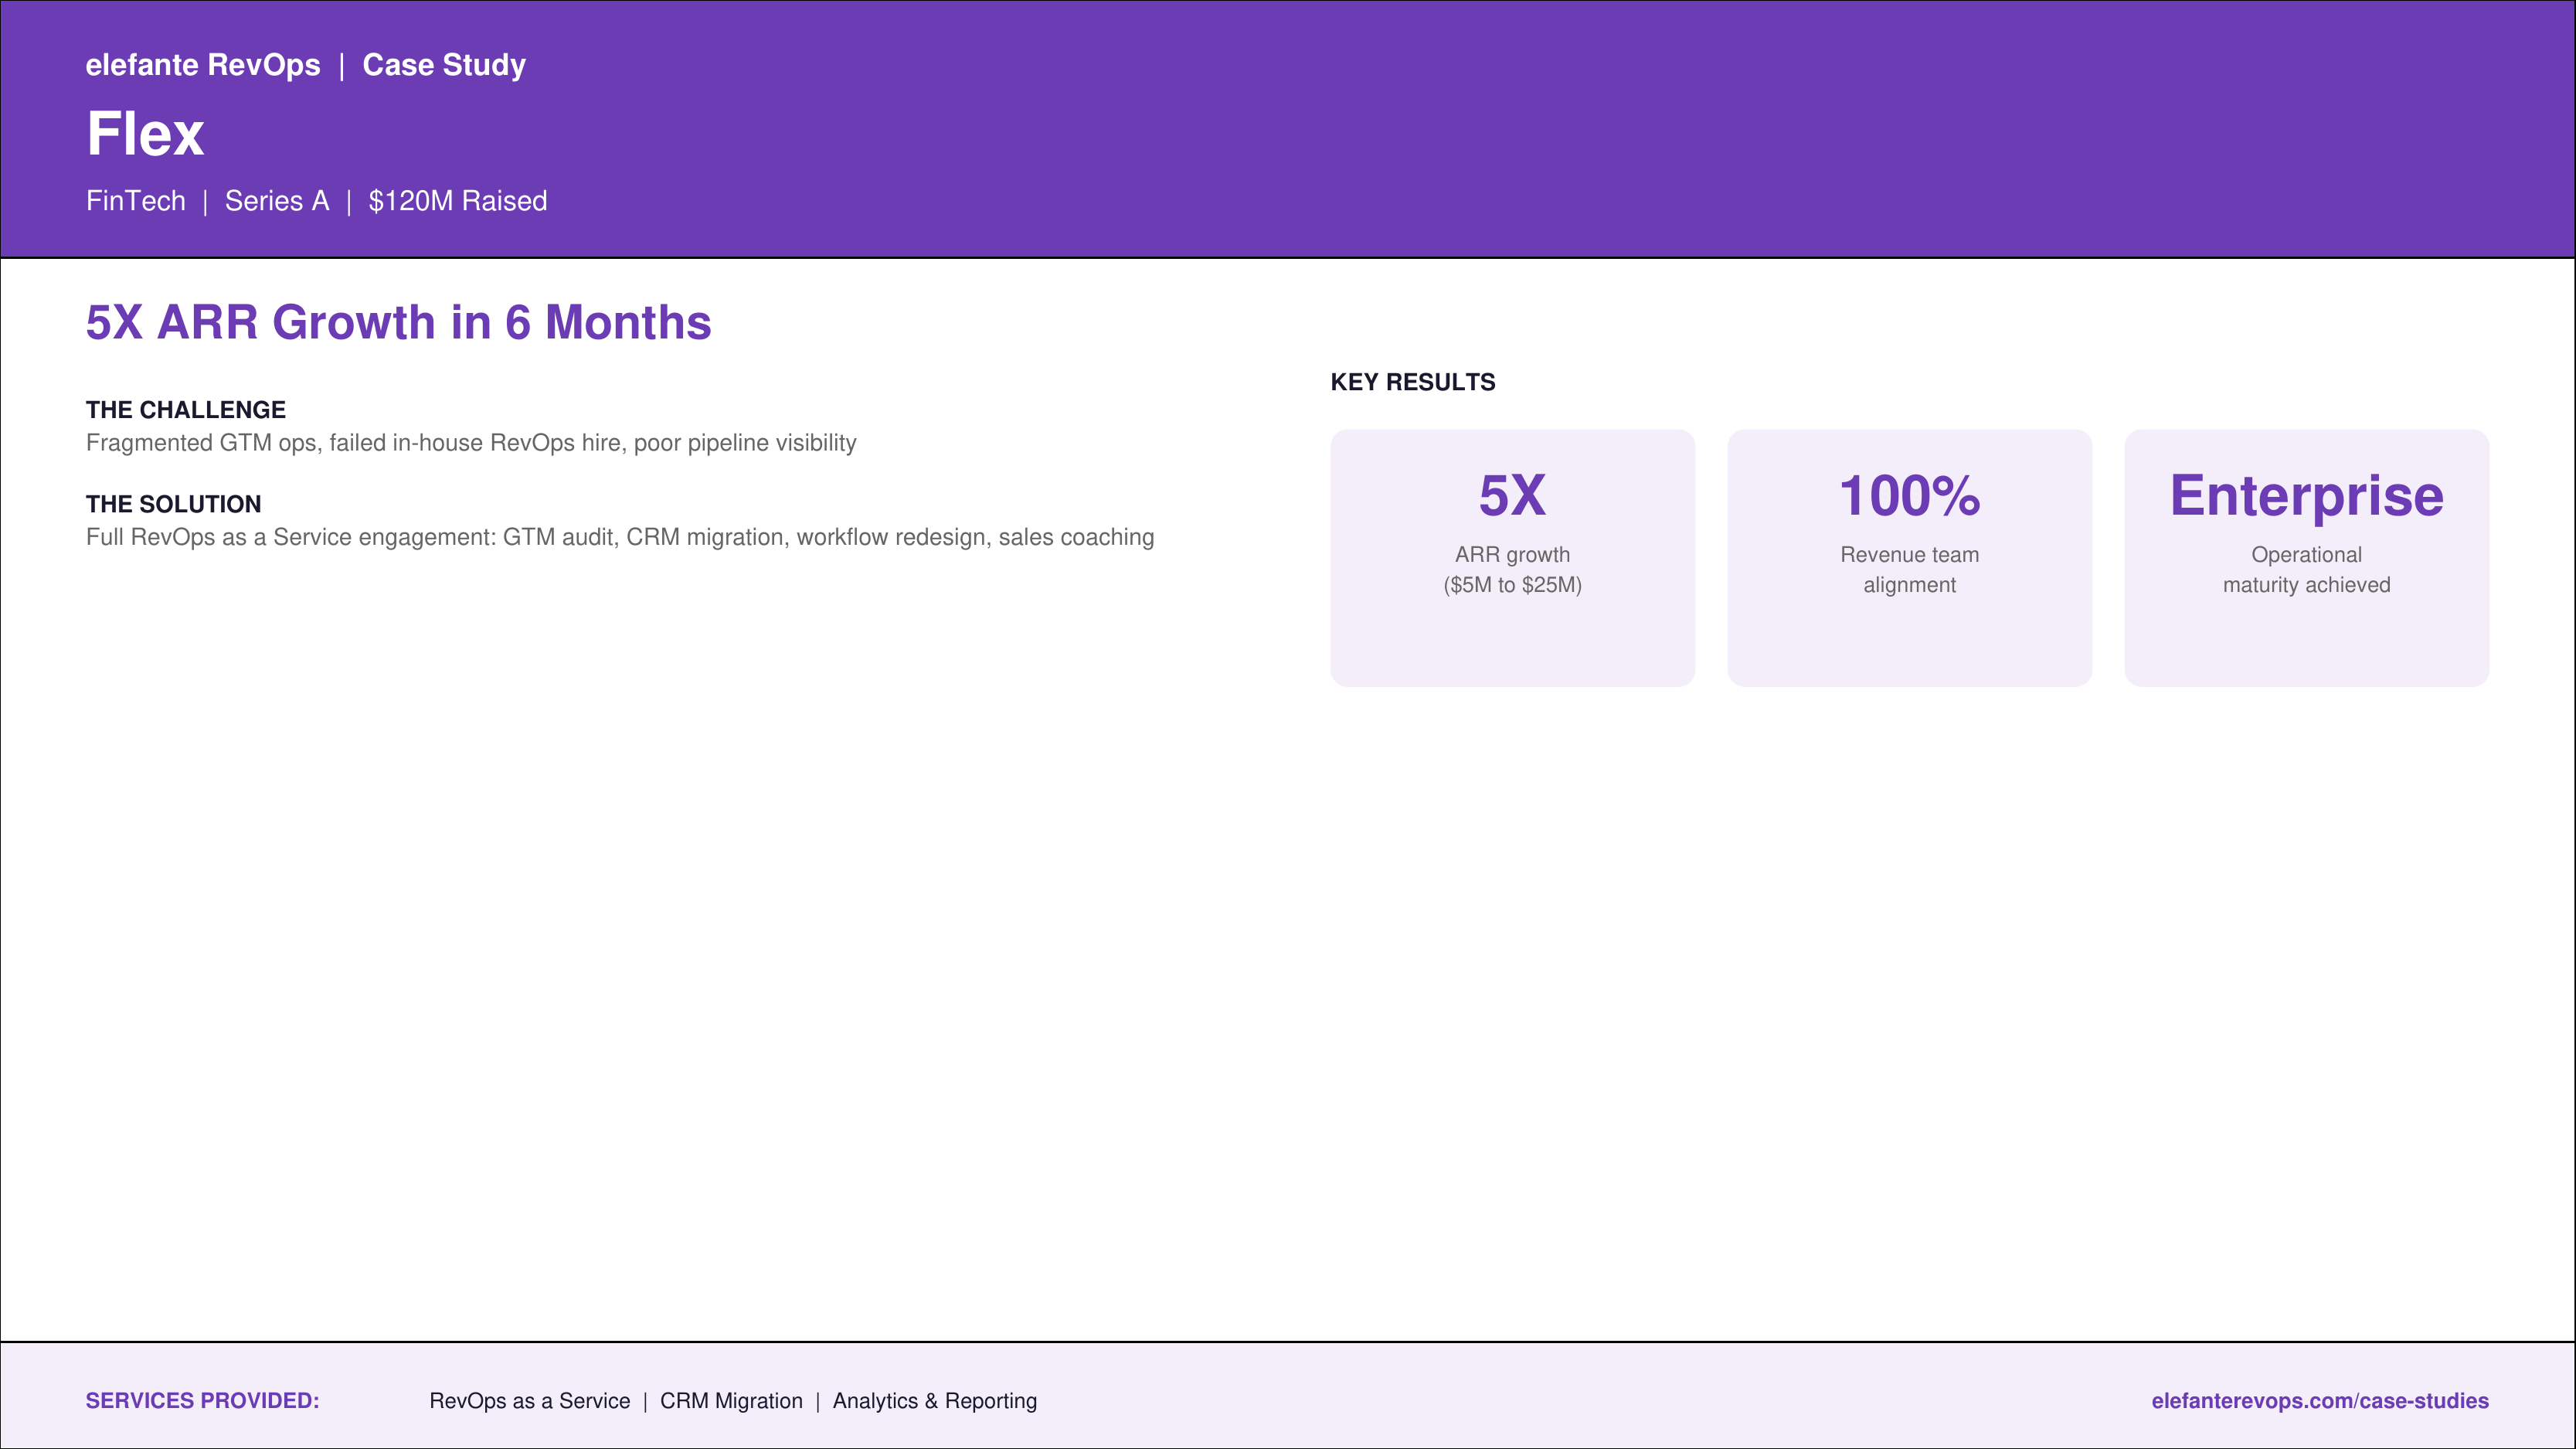The height and width of the screenshot is (1449, 2576).
Task: Click the FinTech industry tag
Action: click(x=136, y=201)
